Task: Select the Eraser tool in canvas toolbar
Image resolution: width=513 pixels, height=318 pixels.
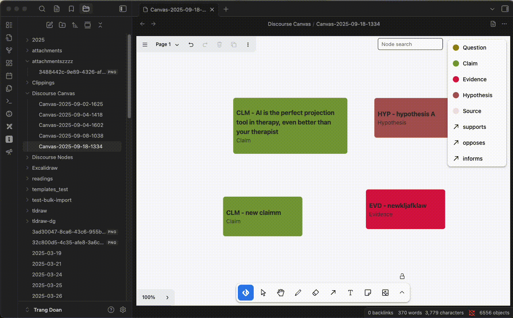Action: [316, 293]
